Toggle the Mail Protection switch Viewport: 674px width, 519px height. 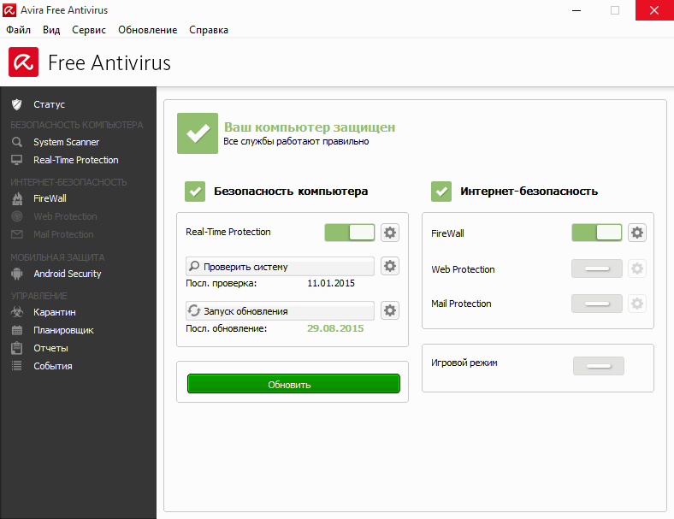(597, 304)
